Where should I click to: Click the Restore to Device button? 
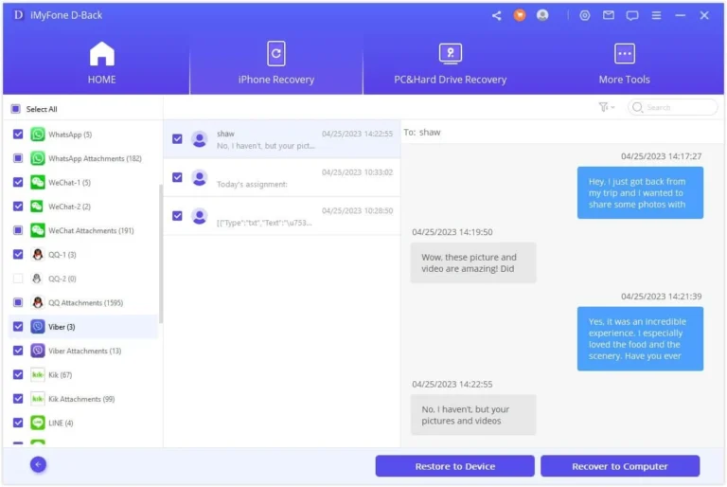click(x=454, y=466)
